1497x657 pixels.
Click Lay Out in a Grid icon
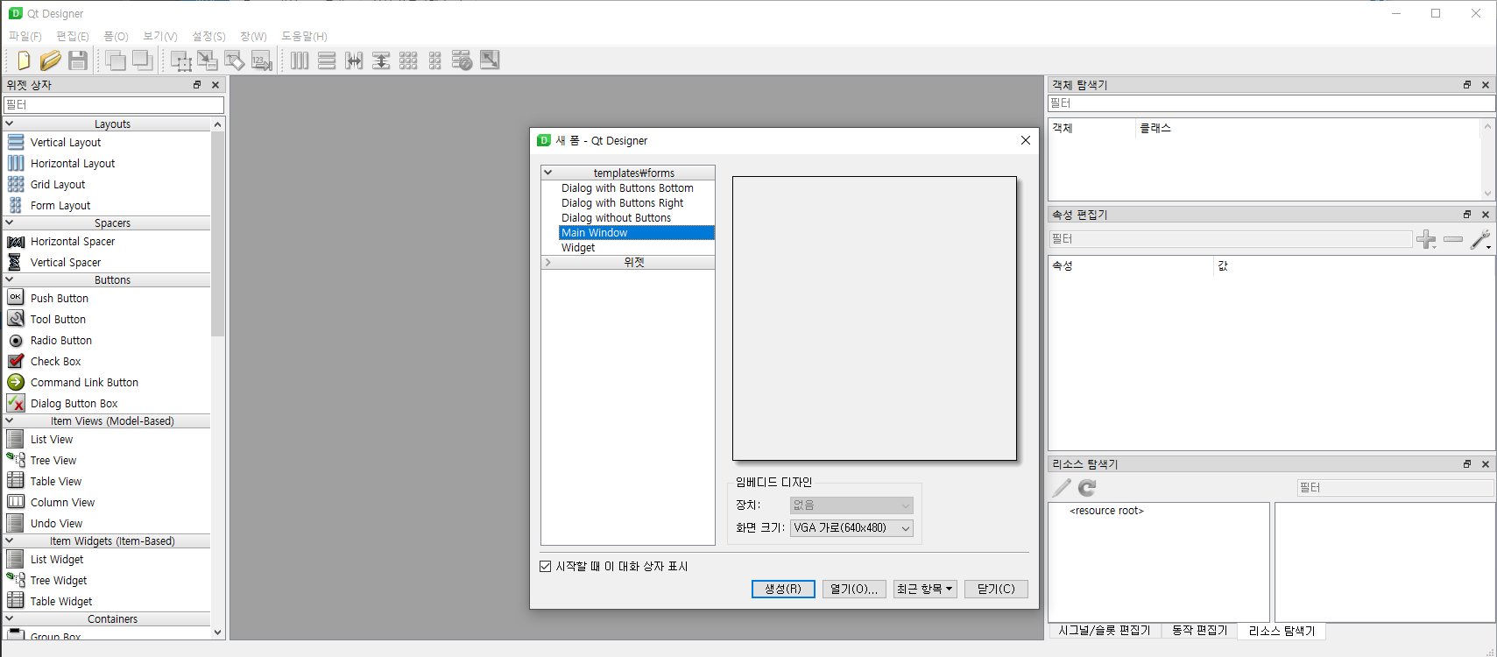(408, 60)
